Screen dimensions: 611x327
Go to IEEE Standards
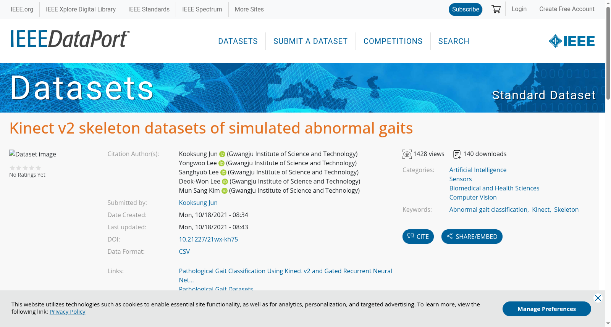(149, 9)
